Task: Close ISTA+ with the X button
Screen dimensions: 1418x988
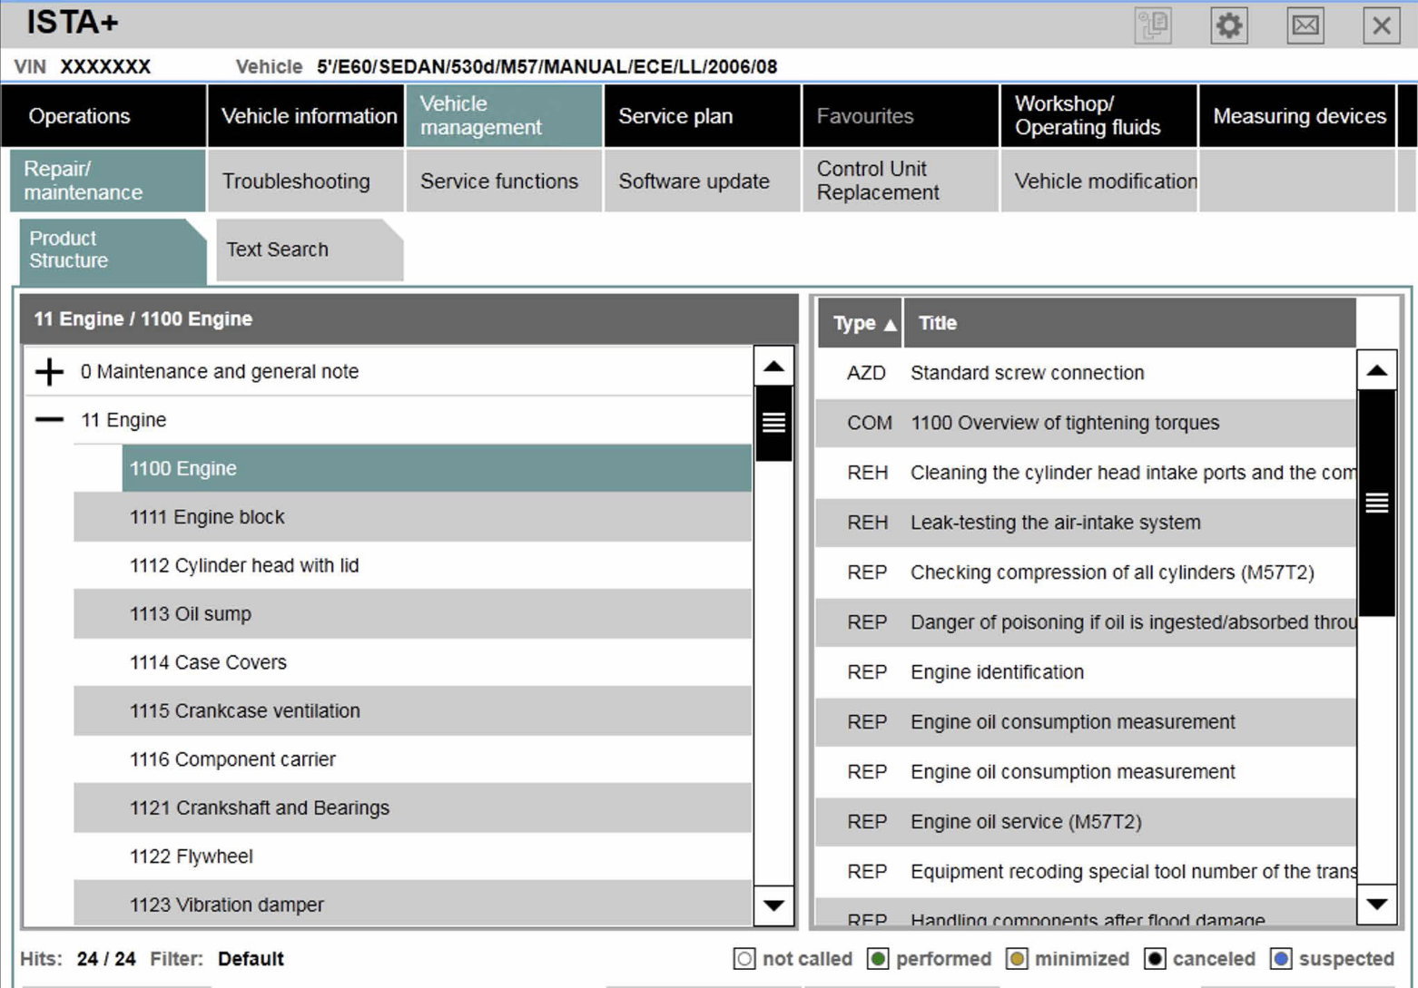Action: tap(1382, 25)
